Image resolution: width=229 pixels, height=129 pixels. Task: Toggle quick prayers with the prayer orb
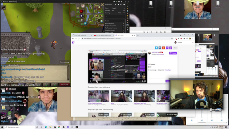tap(81, 16)
